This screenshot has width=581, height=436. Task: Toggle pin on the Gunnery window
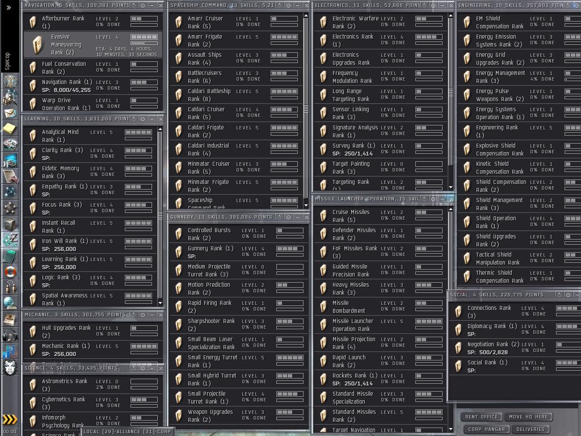[x=280, y=217]
